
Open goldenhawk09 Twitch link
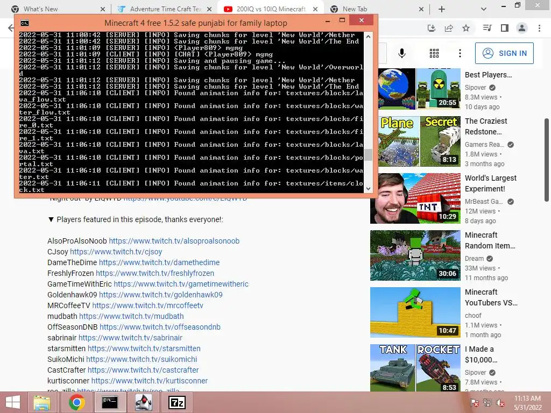click(x=160, y=295)
